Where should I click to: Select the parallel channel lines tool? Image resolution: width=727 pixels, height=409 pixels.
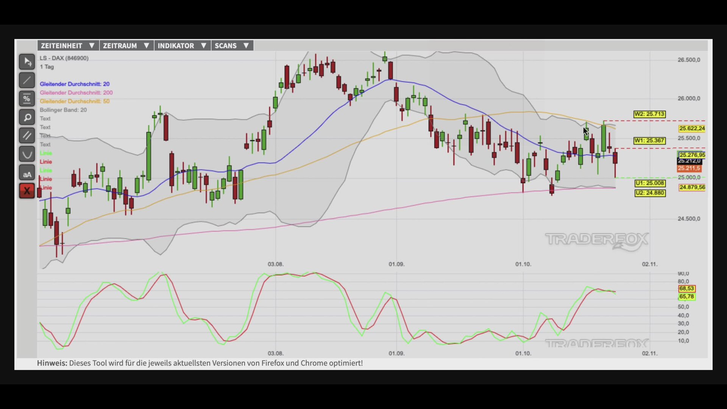tap(27, 136)
